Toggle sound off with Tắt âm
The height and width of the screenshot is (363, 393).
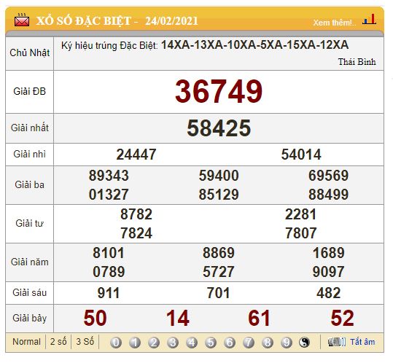(x=362, y=342)
